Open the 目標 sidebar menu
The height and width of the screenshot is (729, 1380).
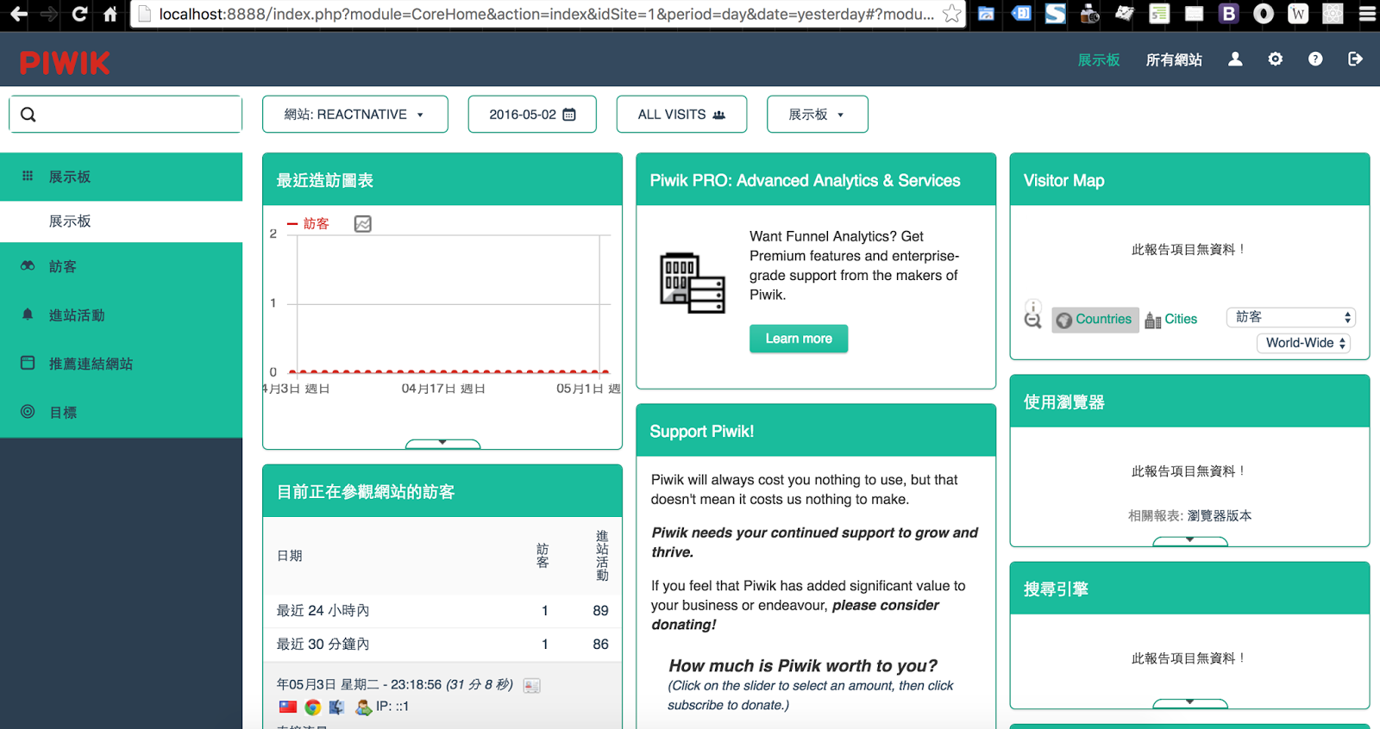tap(121, 412)
